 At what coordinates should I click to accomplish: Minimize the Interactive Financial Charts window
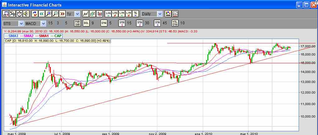pos(300,5)
